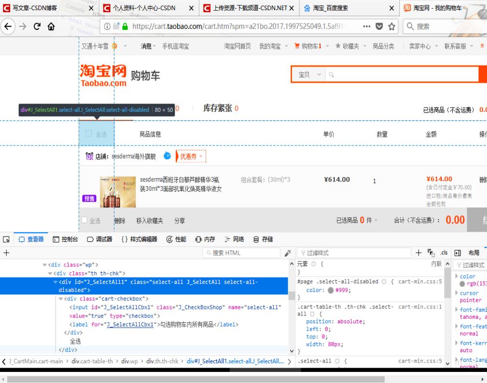The image size is (487, 383).
Task: Go to 淘宝网首页 in the top nav
Action: tap(237, 46)
